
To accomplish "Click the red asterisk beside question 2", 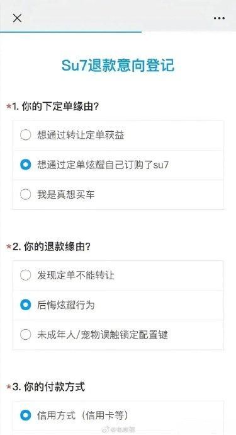I will pos(9,247).
